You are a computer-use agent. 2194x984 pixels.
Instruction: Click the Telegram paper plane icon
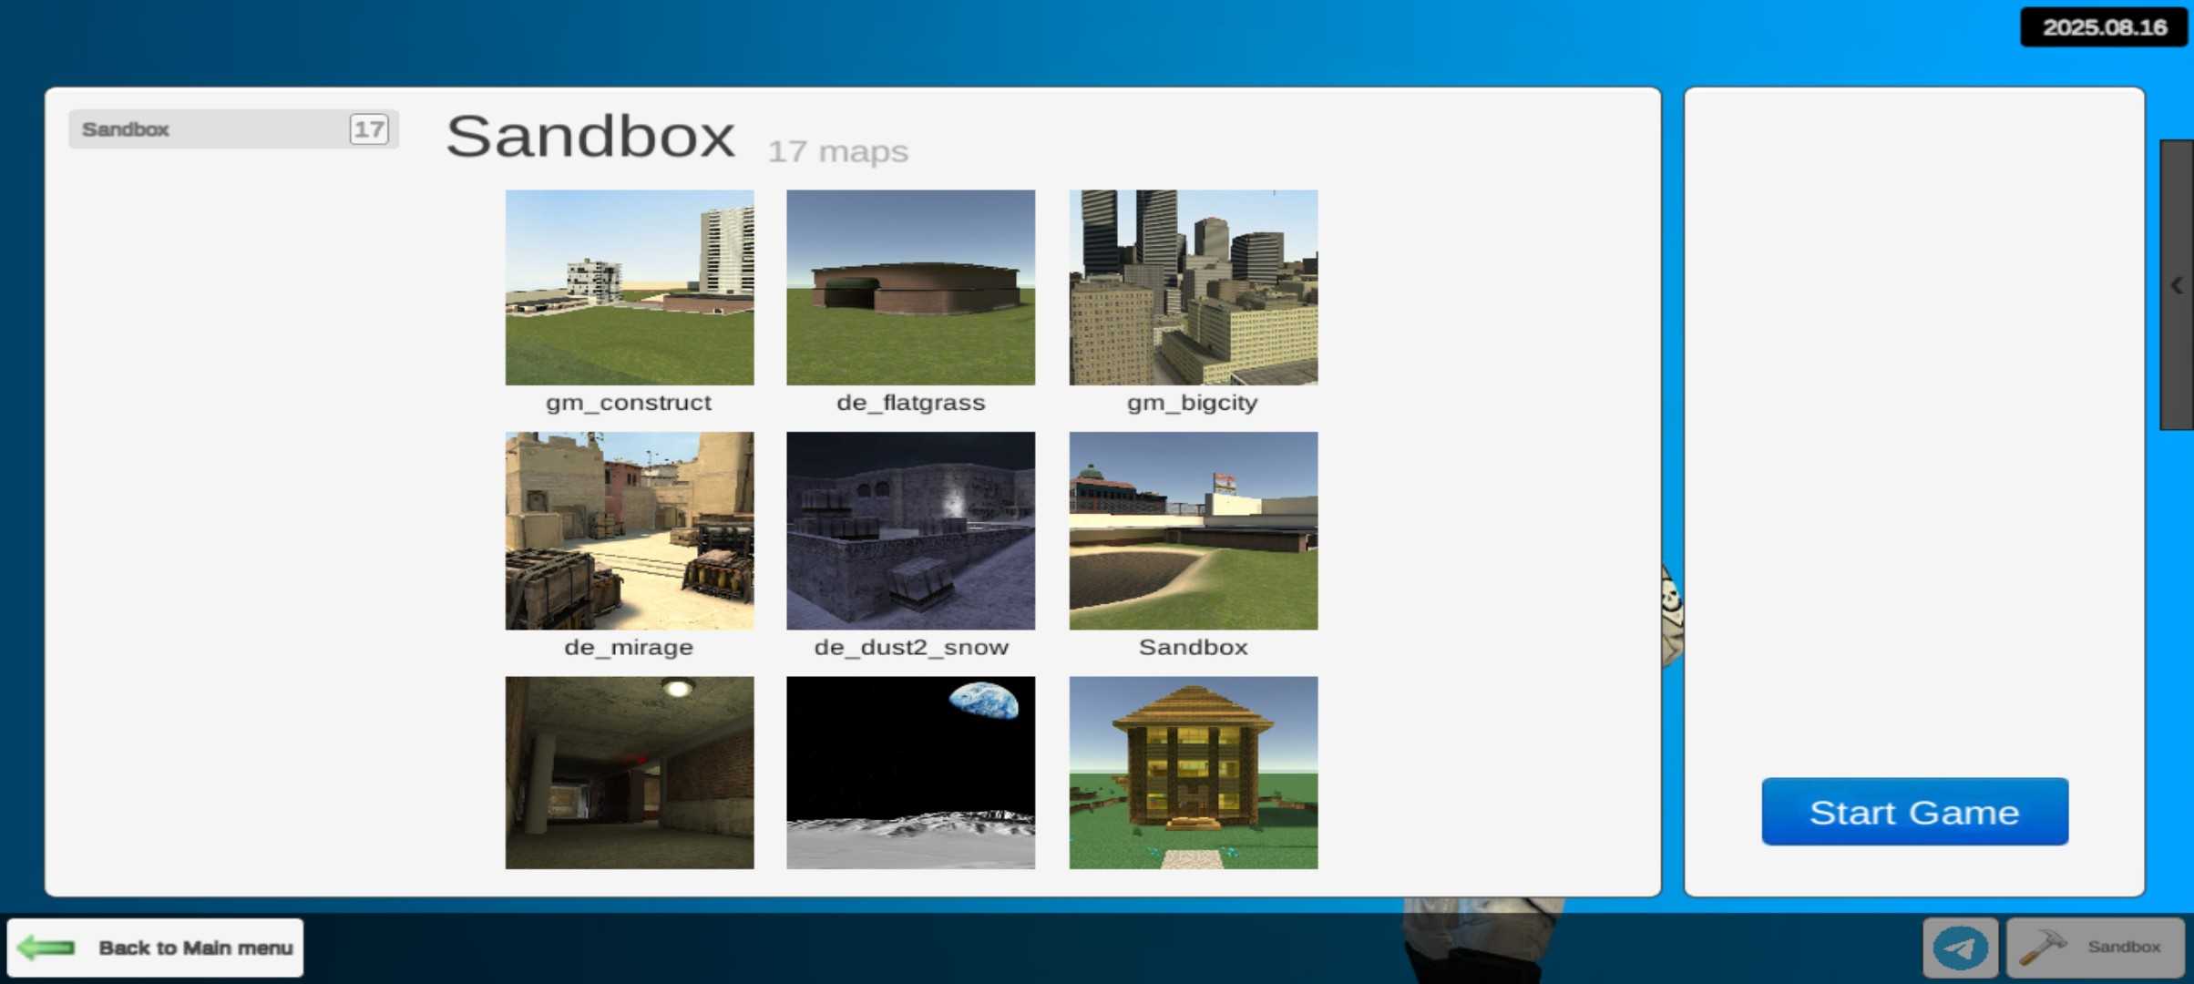pos(1960,948)
